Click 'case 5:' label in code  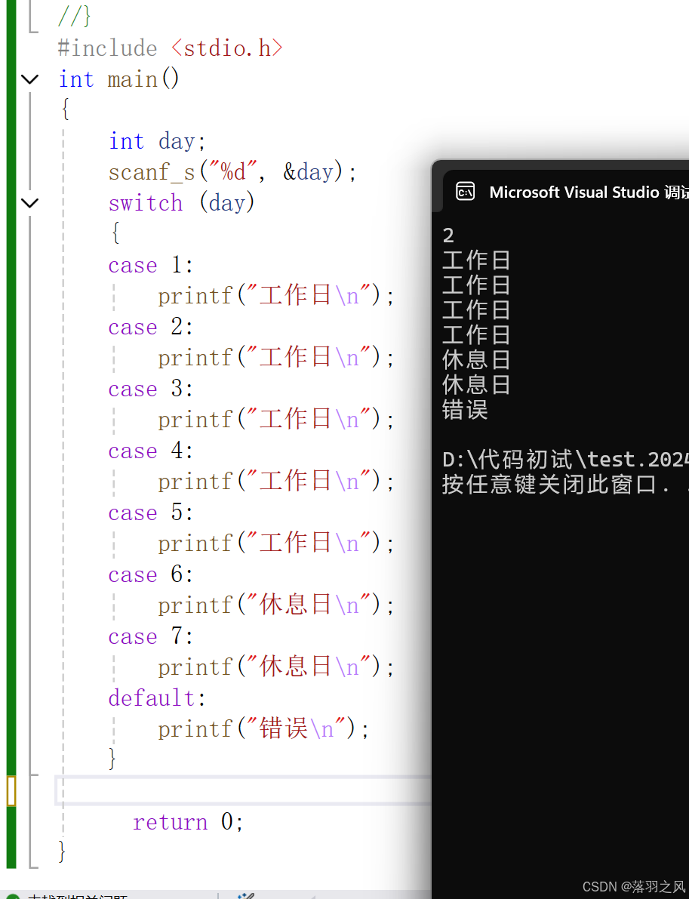[x=152, y=513]
